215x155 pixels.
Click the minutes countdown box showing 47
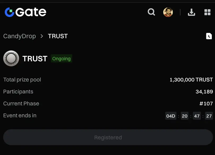point(197,116)
